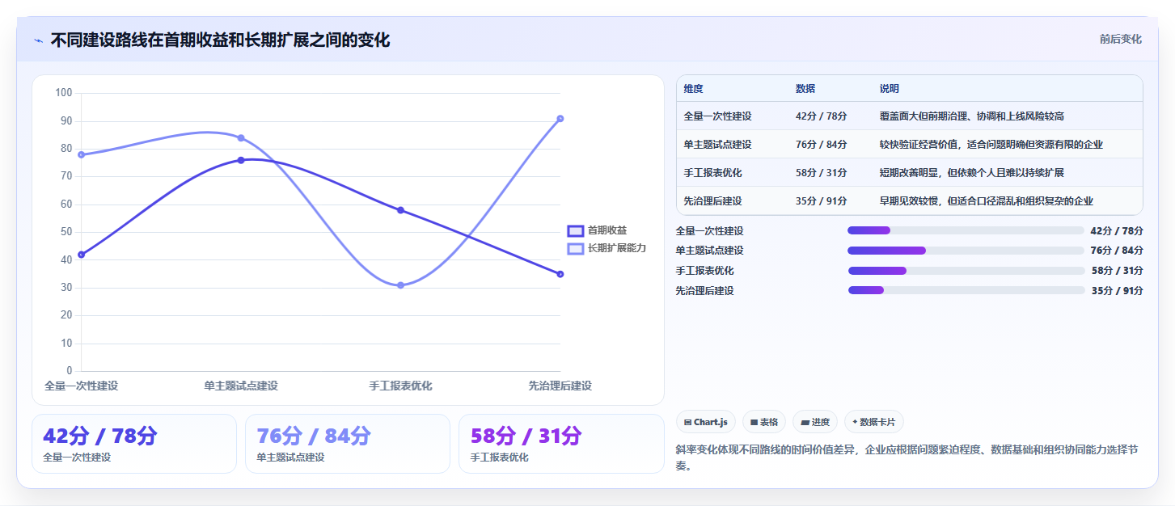Click 长期扩展能力 data point at 先治理后建设 (91)
The width and height of the screenshot is (1175, 506).
(x=560, y=119)
